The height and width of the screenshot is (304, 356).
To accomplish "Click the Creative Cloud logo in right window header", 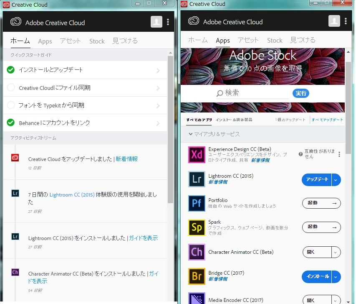I will [x=194, y=21].
